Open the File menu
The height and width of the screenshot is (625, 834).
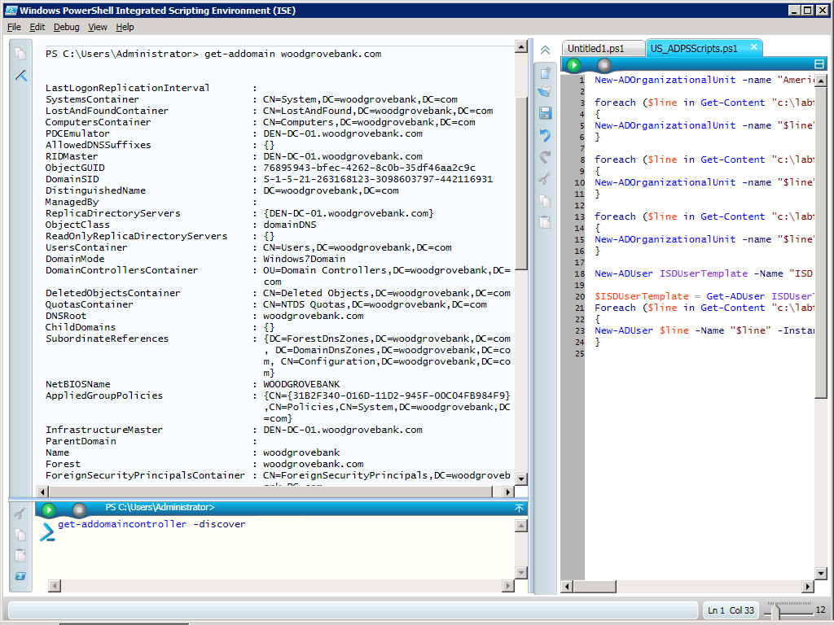click(x=14, y=27)
